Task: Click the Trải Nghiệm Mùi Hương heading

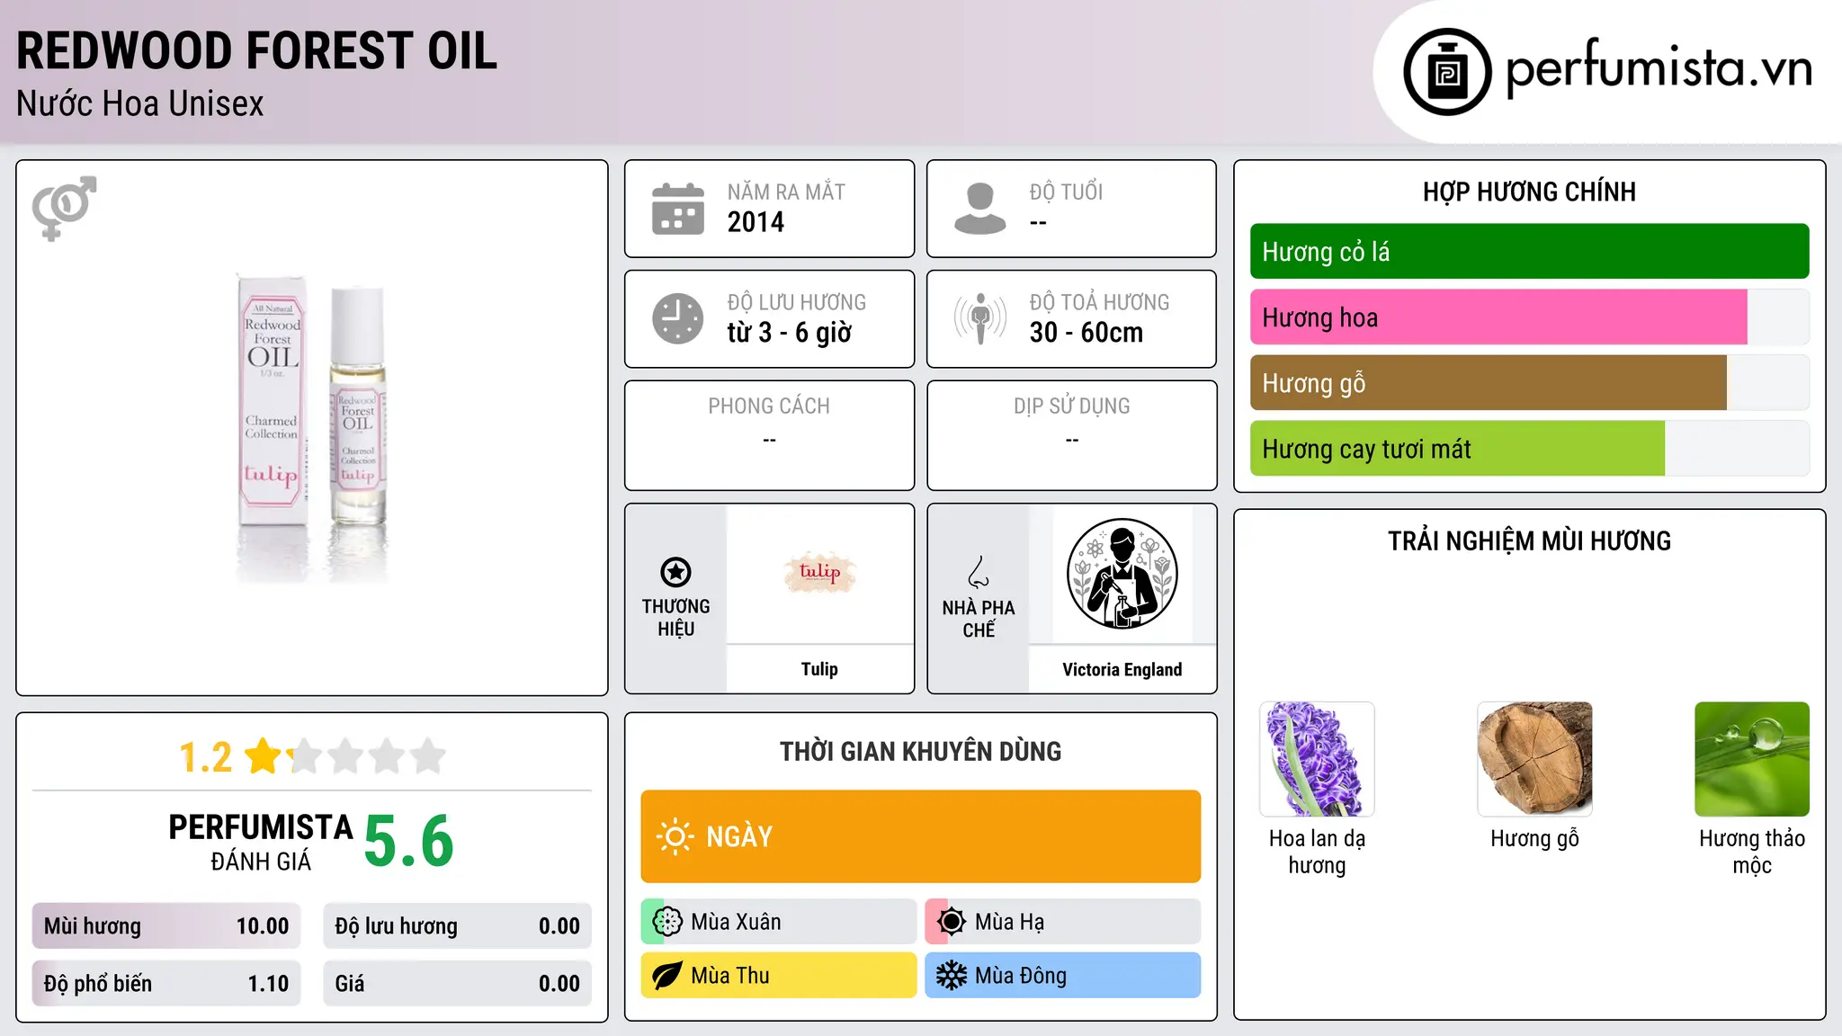Action: (x=1529, y=541)
